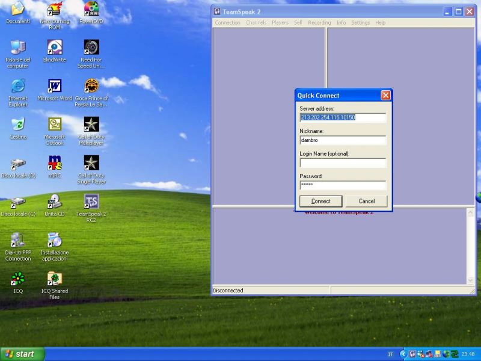Click the green Z tray icon

click(455, 354)
